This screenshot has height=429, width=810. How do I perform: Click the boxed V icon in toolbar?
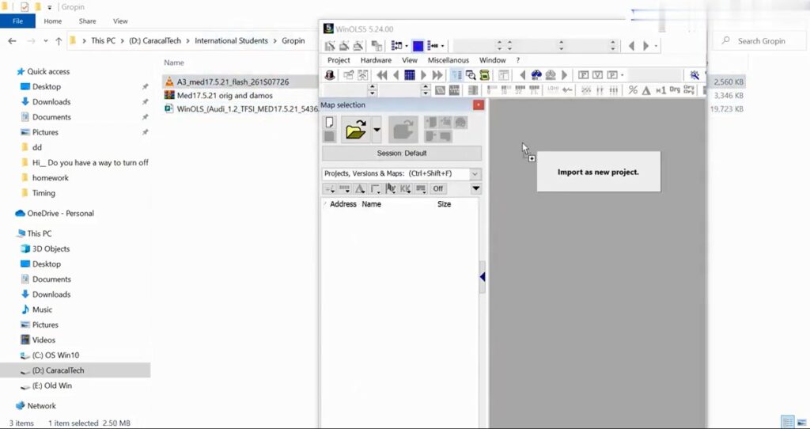click(x=598, y=75)
